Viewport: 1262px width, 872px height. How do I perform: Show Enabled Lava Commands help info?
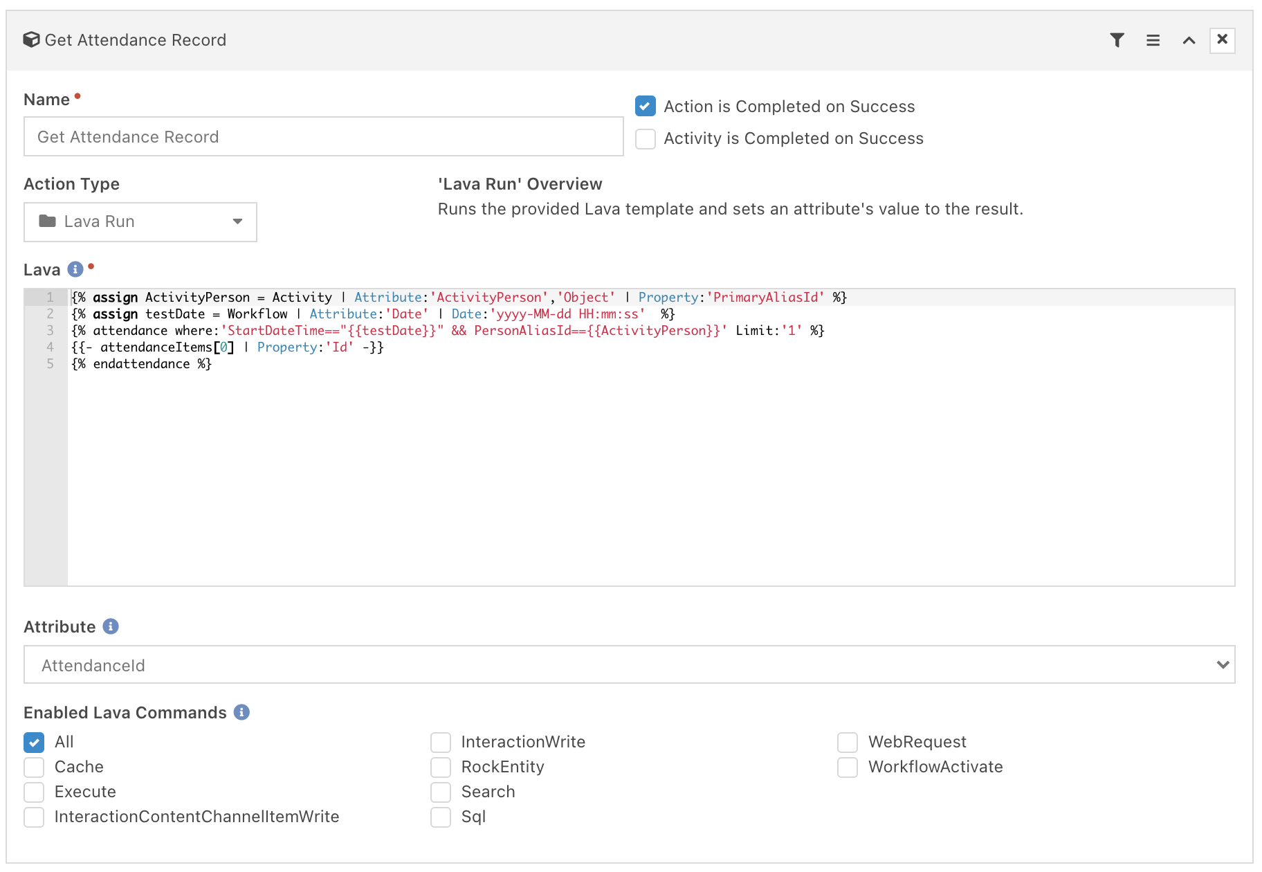tap(241, 712)
